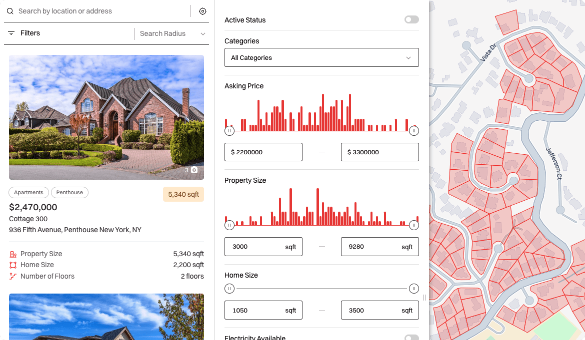Click the Asking Price maximum slider handle
This screenshot has width=585, height=340.
(x=414, y=131)
